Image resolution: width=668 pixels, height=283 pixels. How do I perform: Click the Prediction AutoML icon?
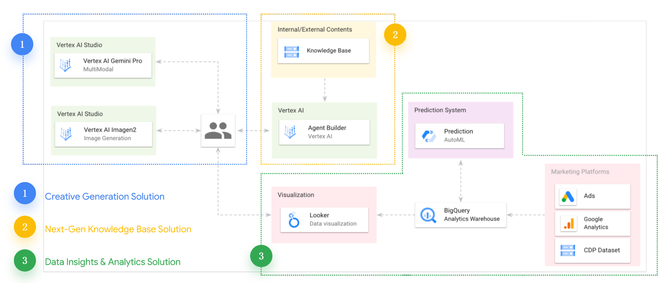[429, 136]
